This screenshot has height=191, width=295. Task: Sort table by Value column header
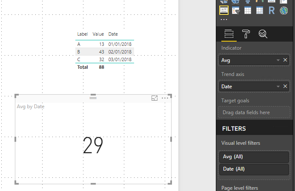click(x=98, y=34)
